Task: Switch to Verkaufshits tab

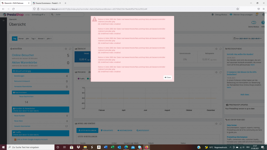Action: click(x=107, y=131)
